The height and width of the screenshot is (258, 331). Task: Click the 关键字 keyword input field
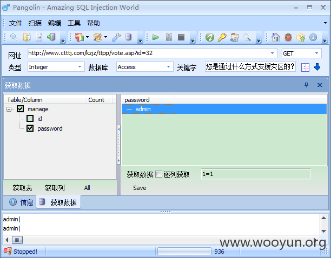click(x=250, y=67)
